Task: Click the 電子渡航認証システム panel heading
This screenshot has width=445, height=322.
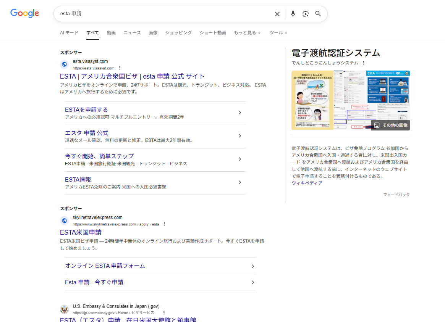Action: click(336, 53)
